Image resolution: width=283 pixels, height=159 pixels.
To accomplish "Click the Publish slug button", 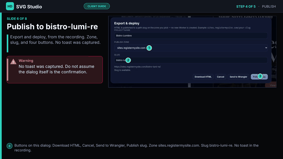I will [x=259, y=77].
